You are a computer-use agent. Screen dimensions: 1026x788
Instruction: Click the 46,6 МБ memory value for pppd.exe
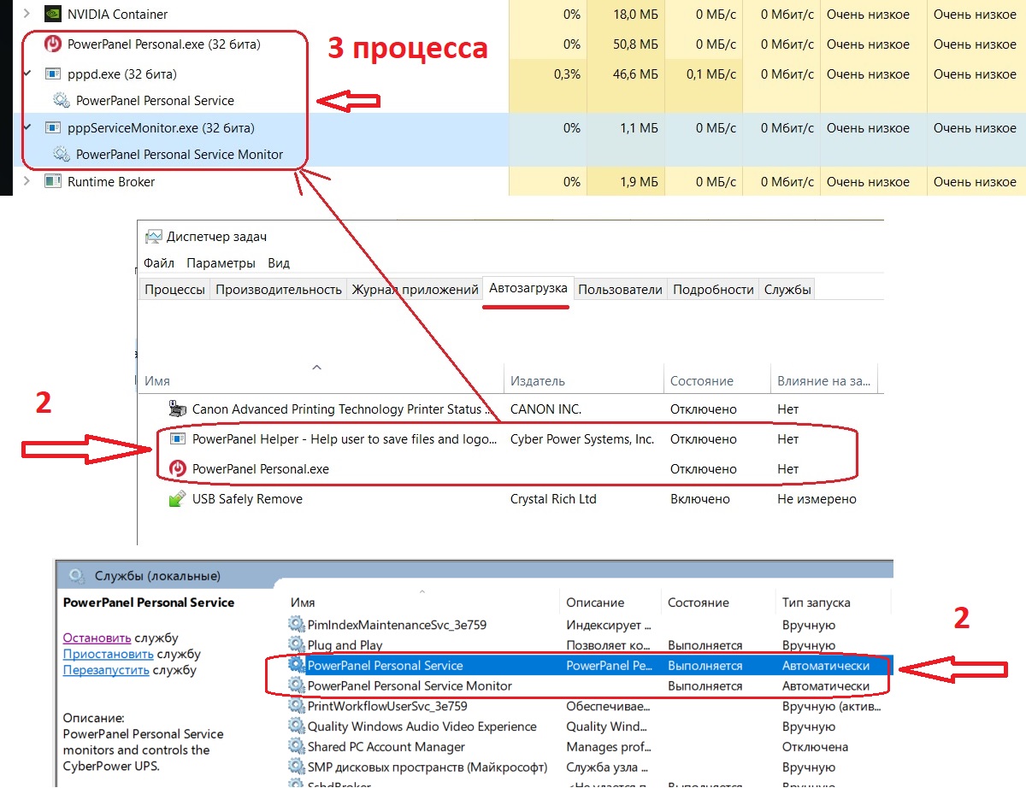(637, 74)
